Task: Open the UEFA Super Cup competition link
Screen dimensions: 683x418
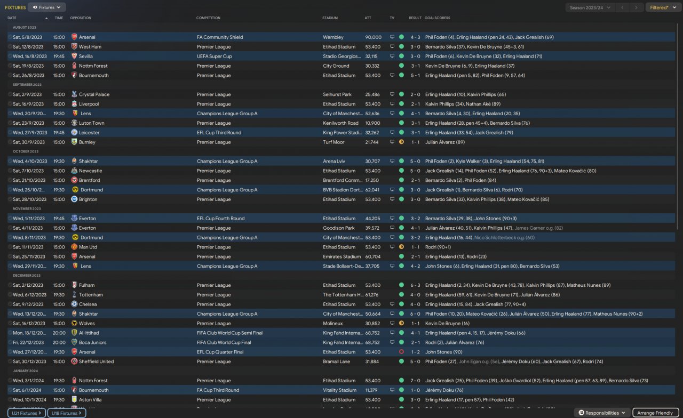Action: (x=215, y=57)
